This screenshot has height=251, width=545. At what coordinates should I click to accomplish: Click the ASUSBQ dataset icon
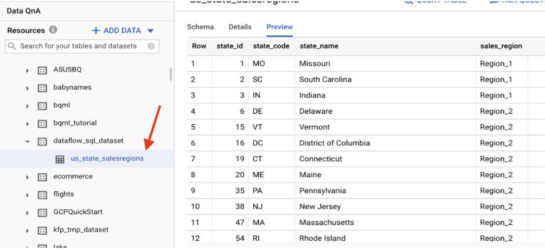click(x=42, y=70)
